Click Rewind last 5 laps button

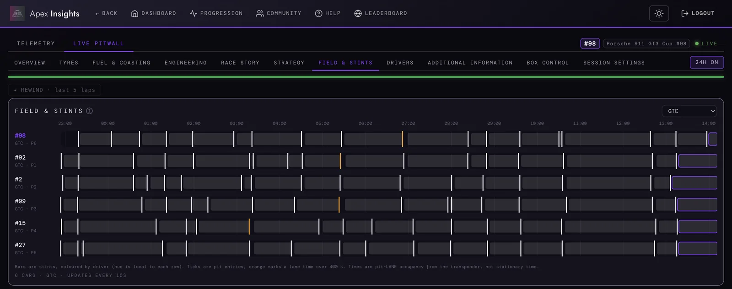click(54, 90)
